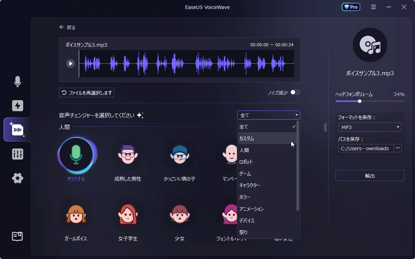Screen dimensions: 415x259
Task: Pick the かっこいい男の子 voice avatar
Action: [179, 154]
